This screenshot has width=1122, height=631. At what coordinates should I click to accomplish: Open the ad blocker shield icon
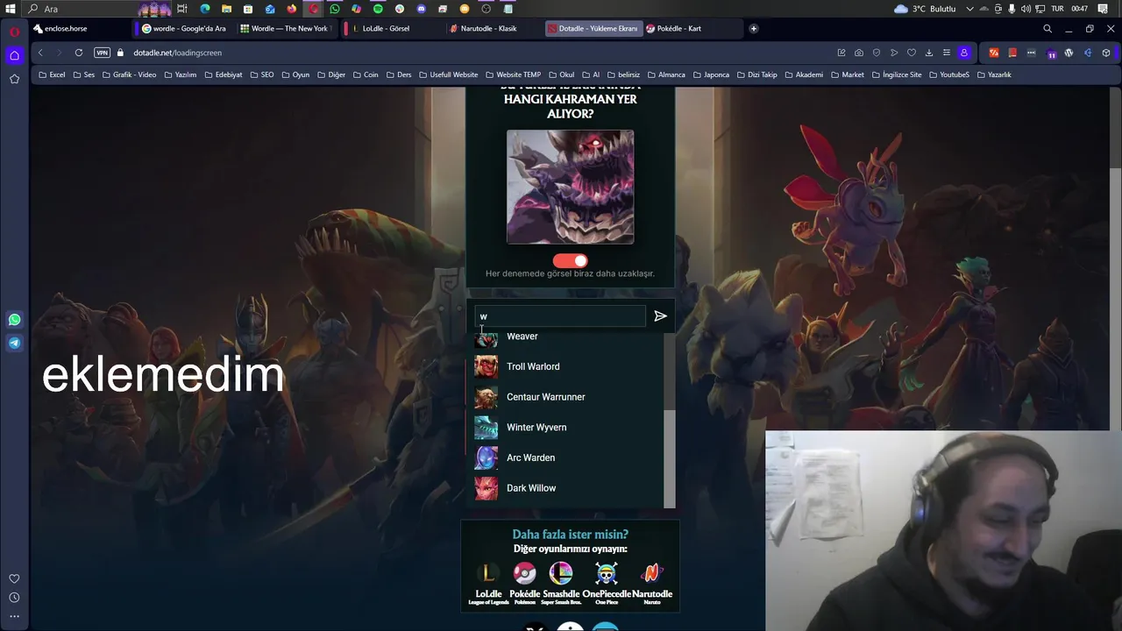877,53
